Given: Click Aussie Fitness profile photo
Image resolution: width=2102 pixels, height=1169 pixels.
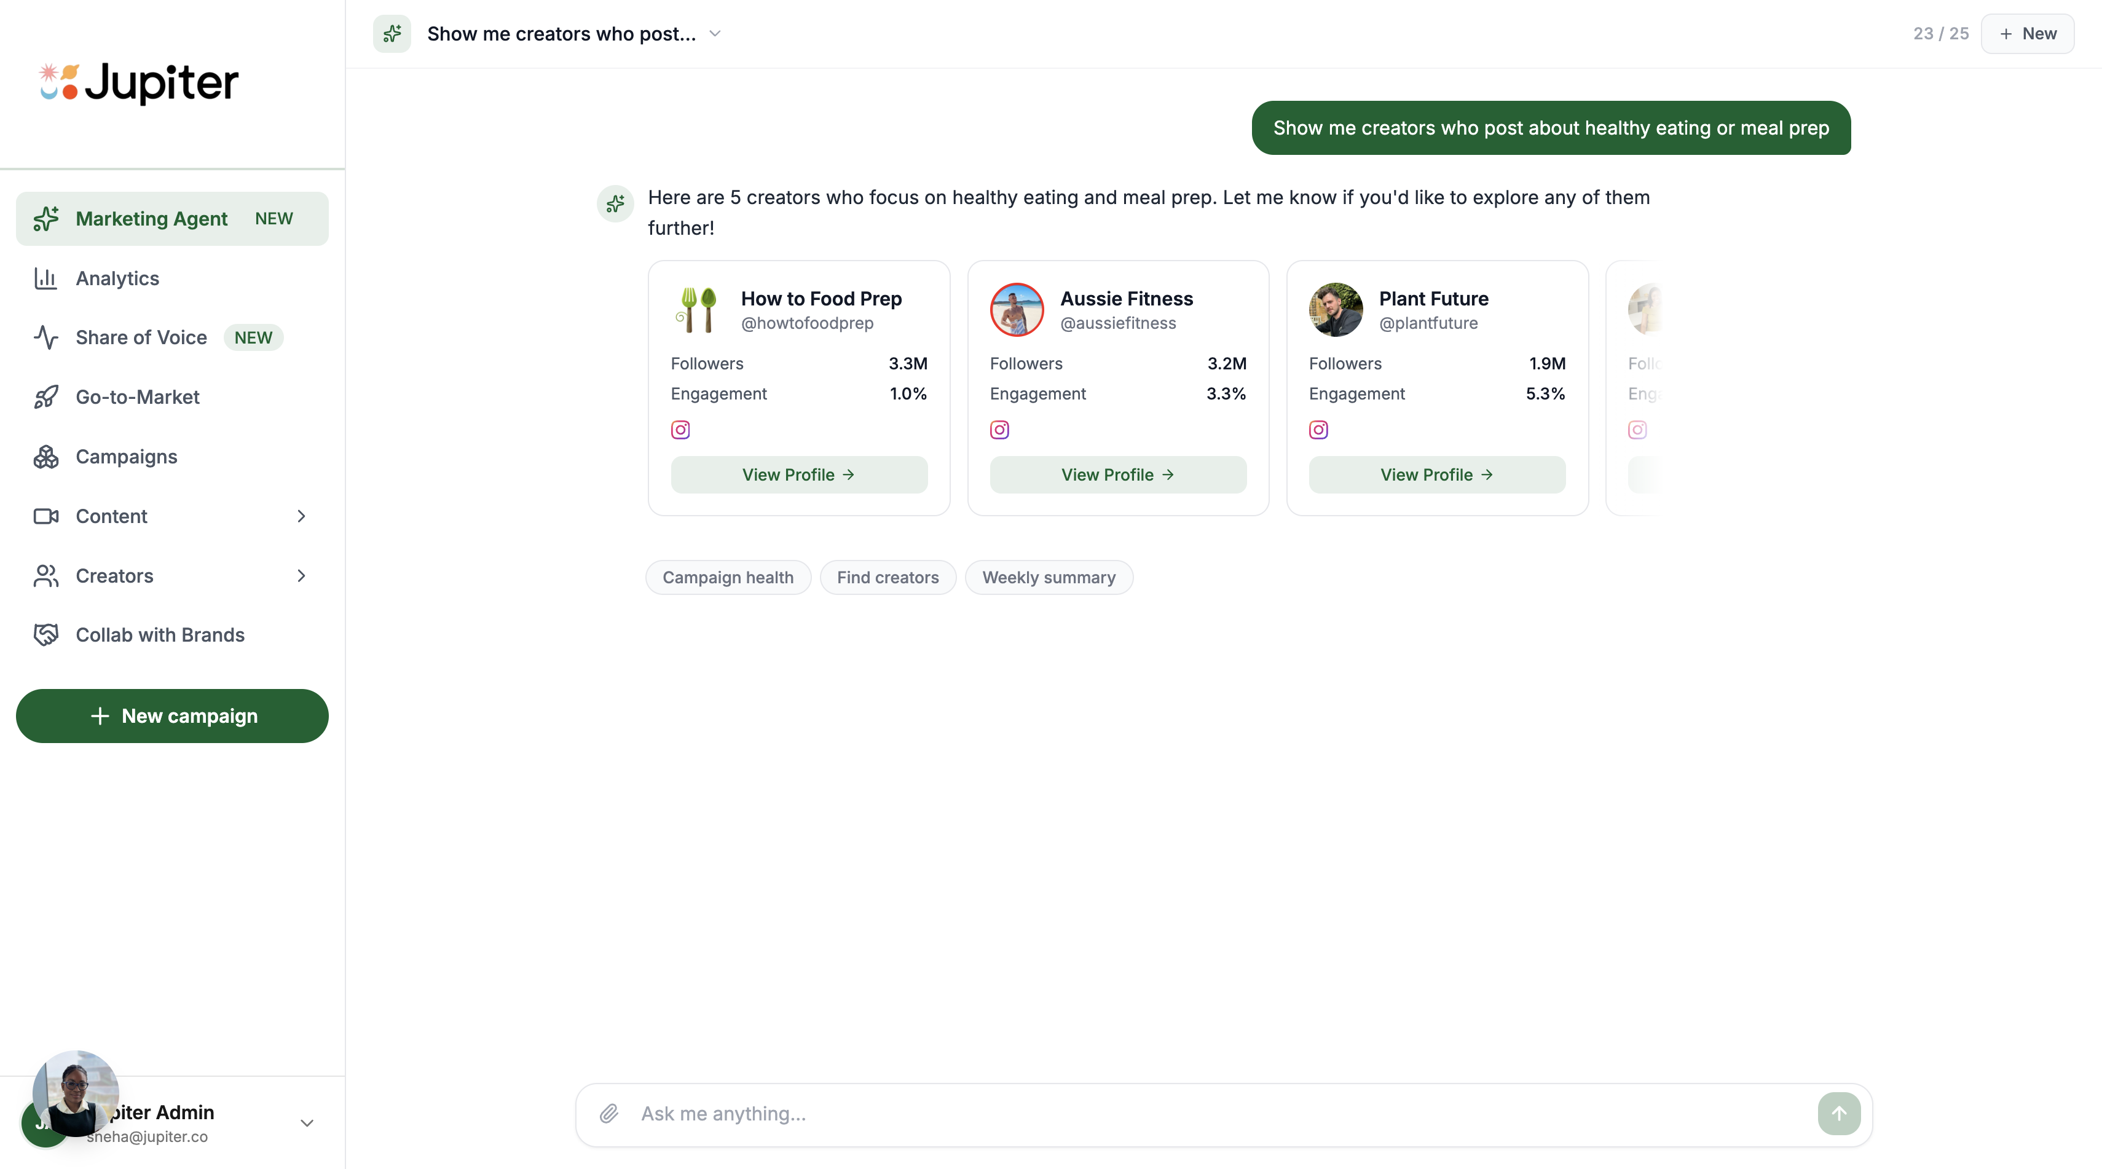Looking at the screenshot, I should click(1016, 310).
